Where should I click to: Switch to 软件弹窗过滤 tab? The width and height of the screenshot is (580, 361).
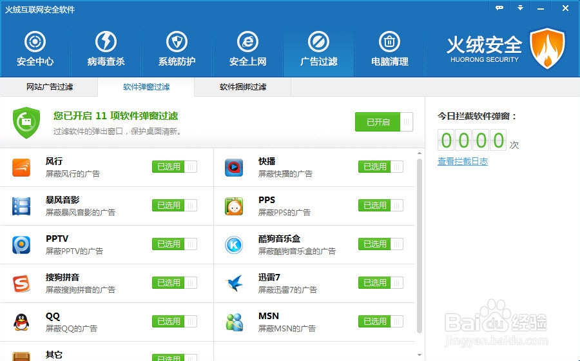click(x=146, y=87)
